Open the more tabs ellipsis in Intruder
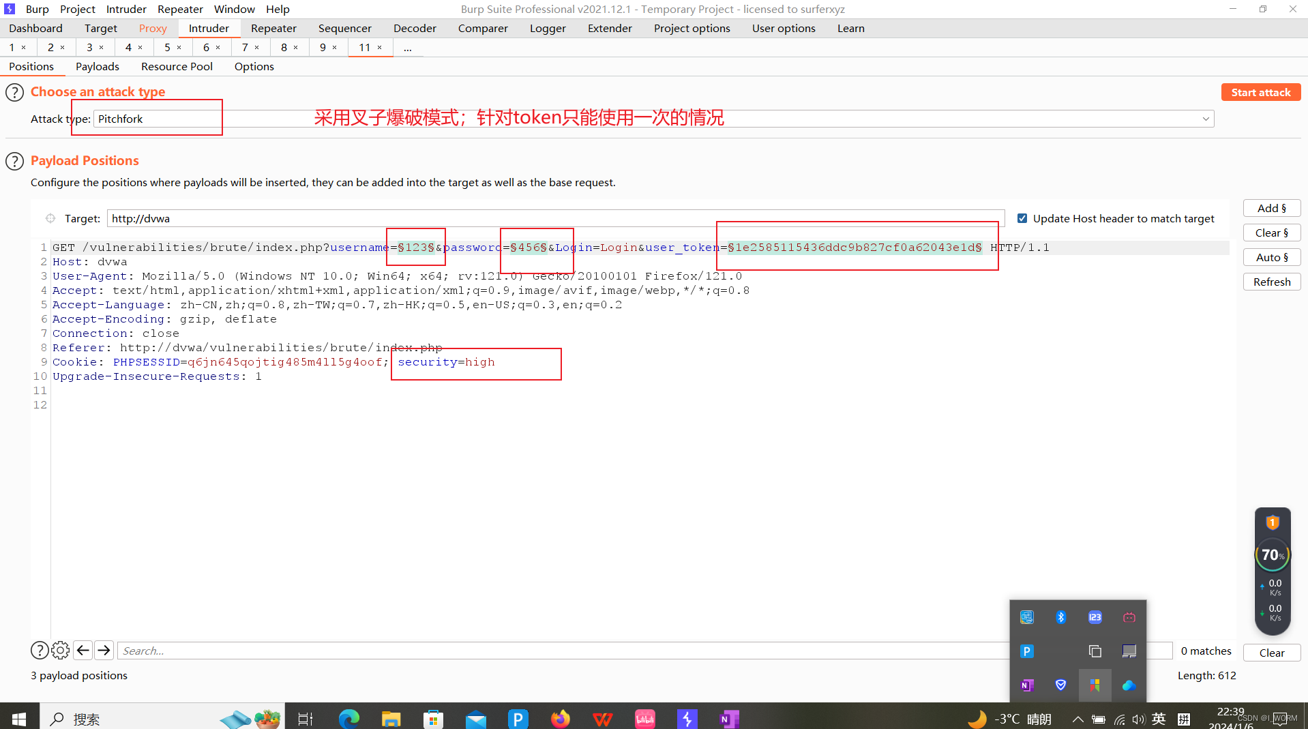The height and width of the screenshot is (729, 1308). tap(407, 48)
